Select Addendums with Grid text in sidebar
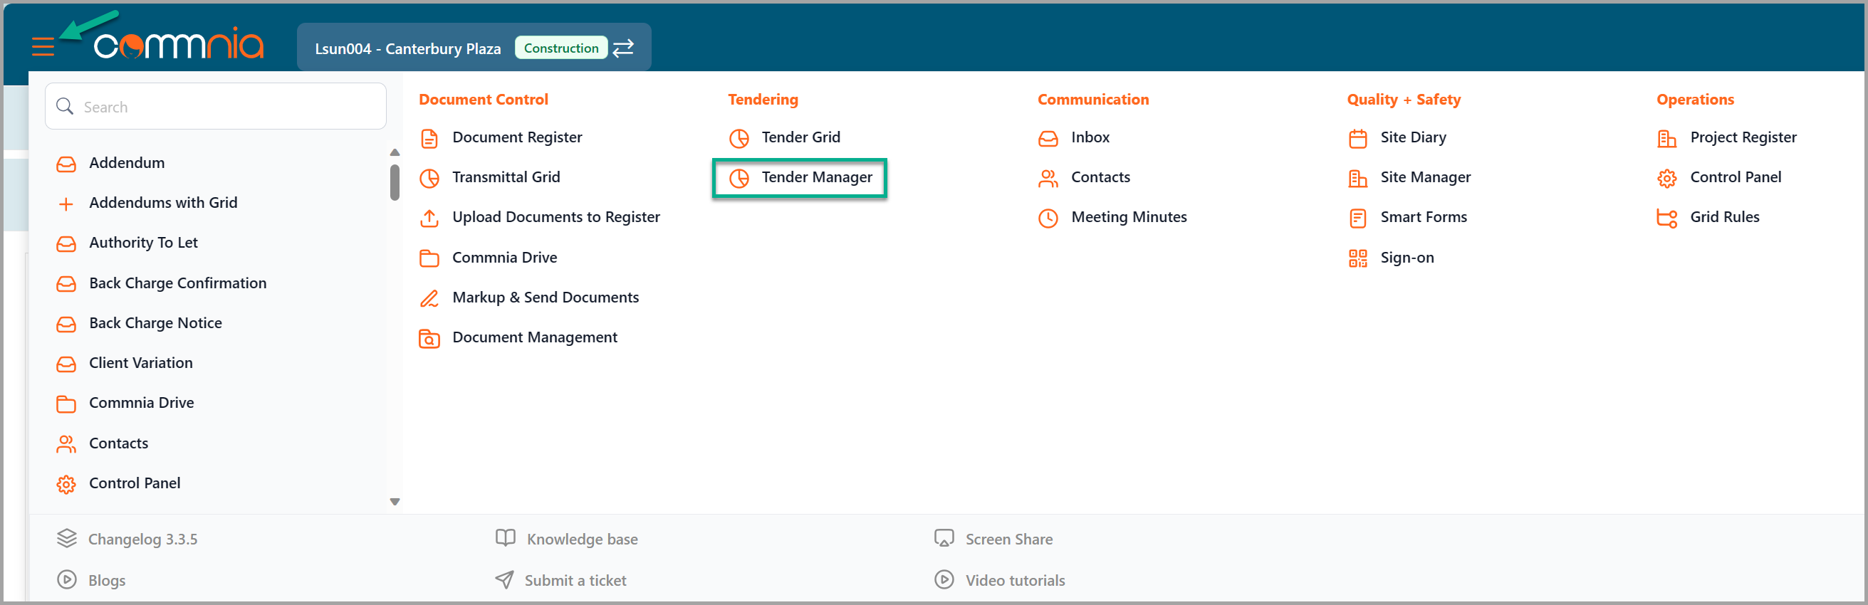The height and width of the screenshot is (605, 1868). [163, 203]
